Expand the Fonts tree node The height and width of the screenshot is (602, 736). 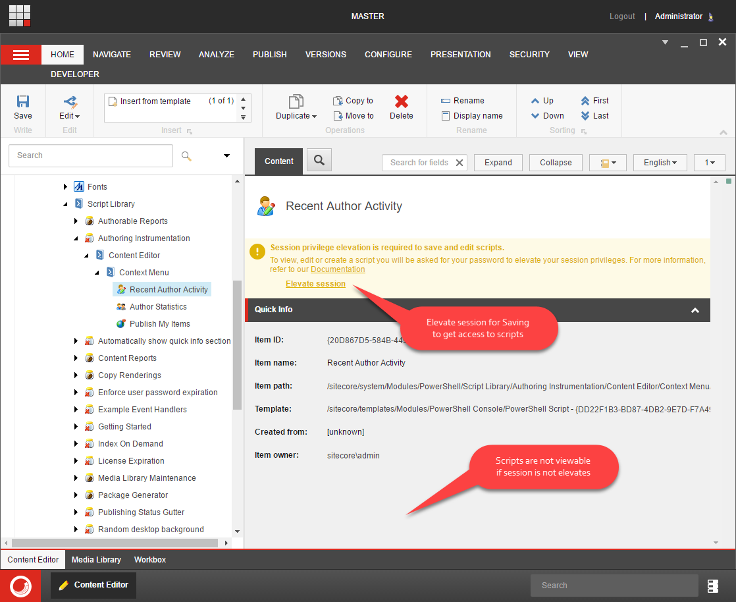65,187
